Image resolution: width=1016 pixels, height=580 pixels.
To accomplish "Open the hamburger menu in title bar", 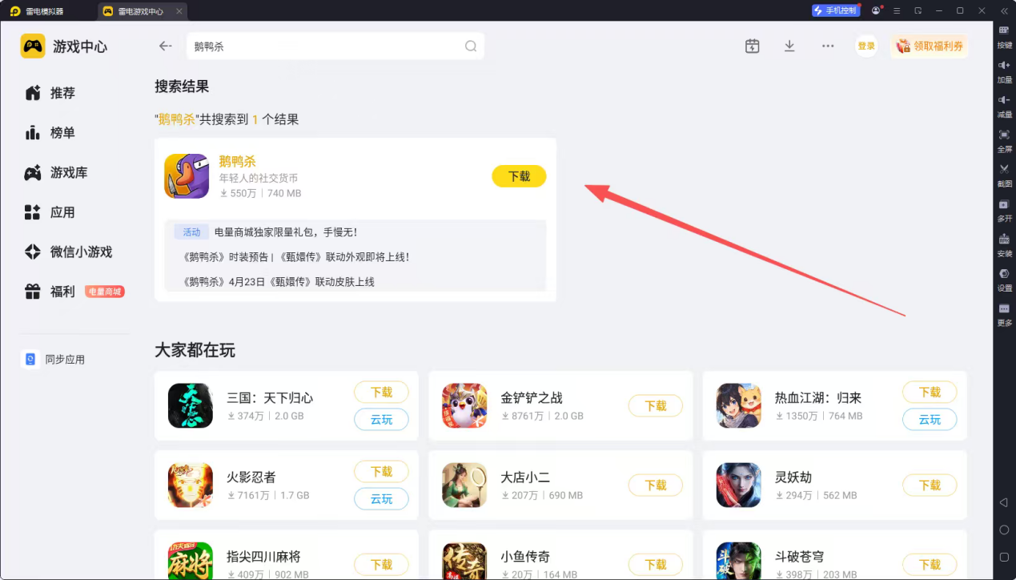I will (898, 10).
